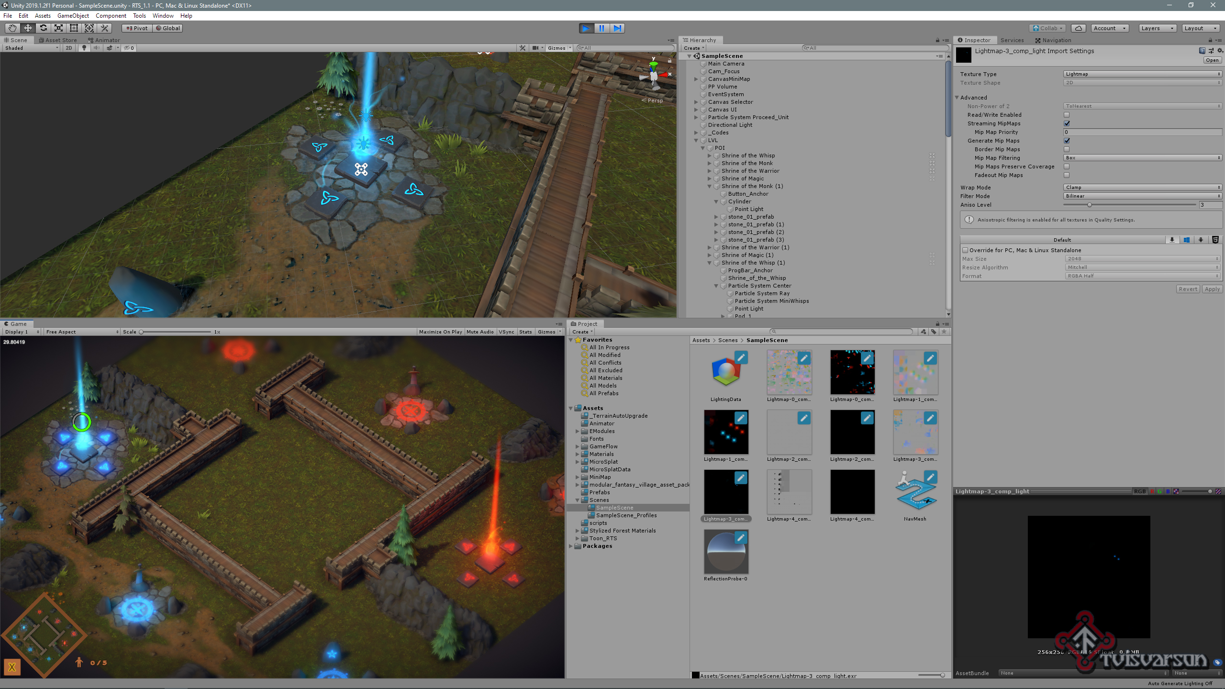Click the Pause playback button

click(x=601, y=28)
